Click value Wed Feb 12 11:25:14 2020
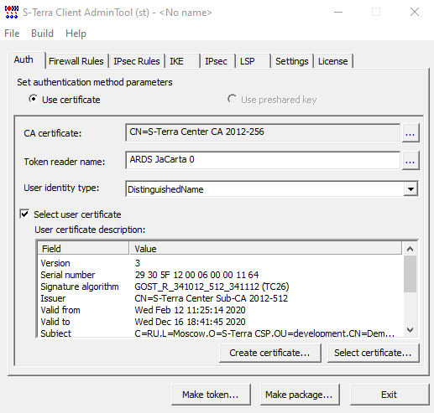This screenshot has height=413, width=434. click(190, 310)
